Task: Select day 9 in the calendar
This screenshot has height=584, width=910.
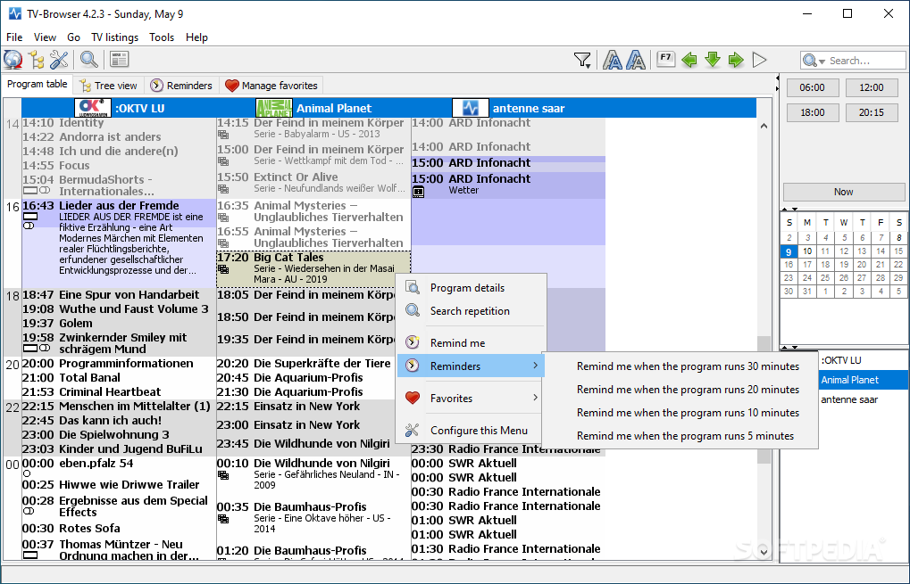Action: (x=789, y=251)
